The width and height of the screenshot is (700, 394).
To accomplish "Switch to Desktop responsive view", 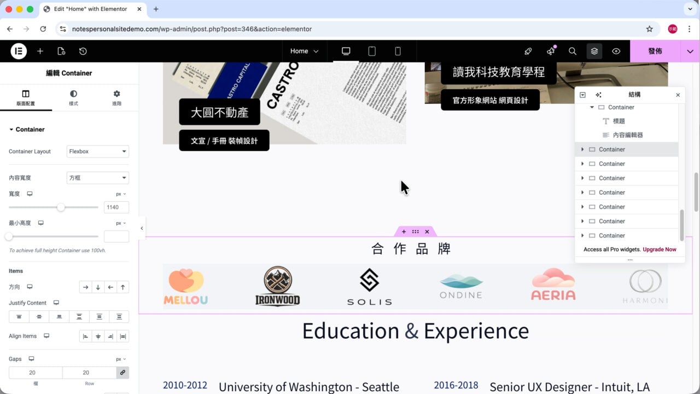I will tap(346, 51).
